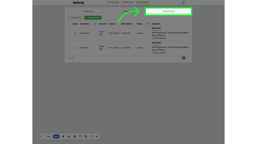
Task: Click the trash icon in recorder toolbar
Action: [x=86, y=136]
